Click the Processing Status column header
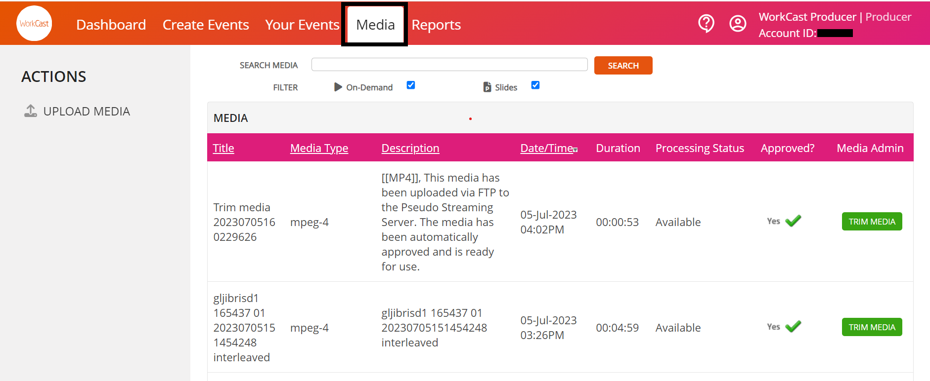 (x=700, y=148)
